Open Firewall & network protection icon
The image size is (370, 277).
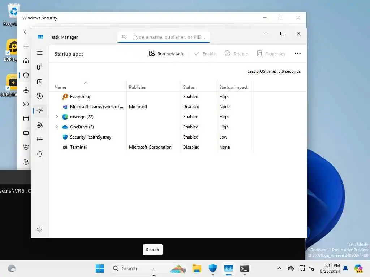click(26, 104)
